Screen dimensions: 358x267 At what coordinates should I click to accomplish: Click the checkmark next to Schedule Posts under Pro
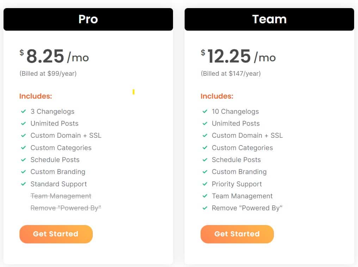24,160
